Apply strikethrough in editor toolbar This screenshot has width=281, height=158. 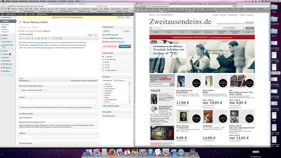(27, 38)
